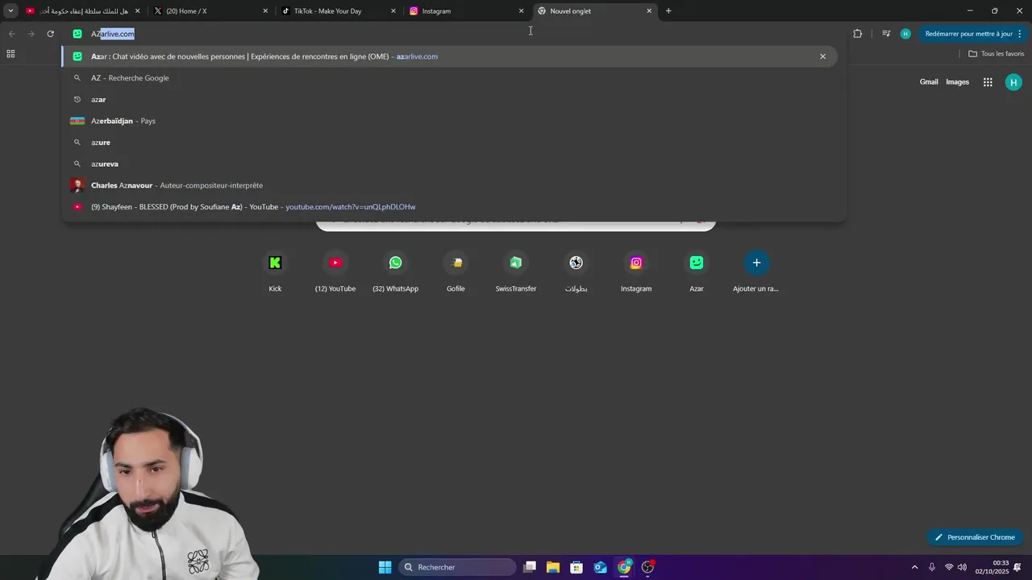Open the Wi-Fi network tray icon
Screen dimensions: 1032x580
pos(949,567)
